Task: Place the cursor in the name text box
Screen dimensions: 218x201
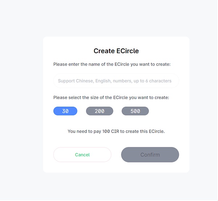Action: tap(117, 81)
